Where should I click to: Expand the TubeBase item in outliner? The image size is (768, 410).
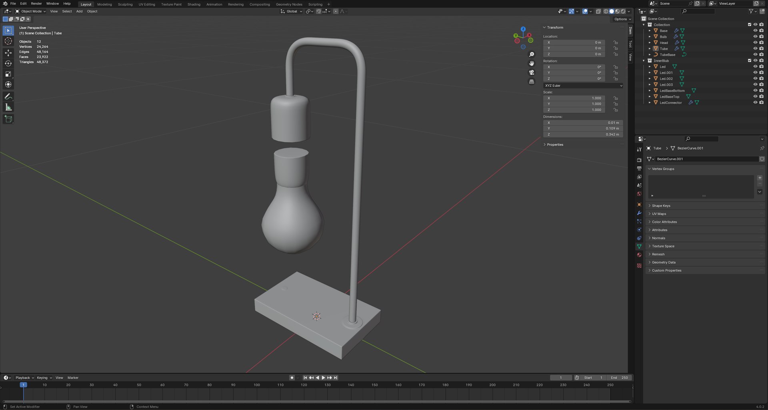coord(650,55)
